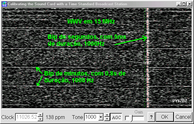194x124 pixels.
Task: Confirm calibration with OK button
Action: coord(165,117)
